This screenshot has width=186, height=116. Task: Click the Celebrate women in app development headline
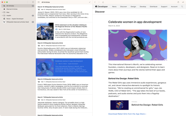[x=135, y=22]
